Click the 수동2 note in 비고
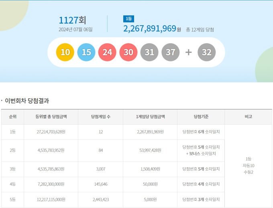Viewport: 273px width, 208px height. pos(249,172)
